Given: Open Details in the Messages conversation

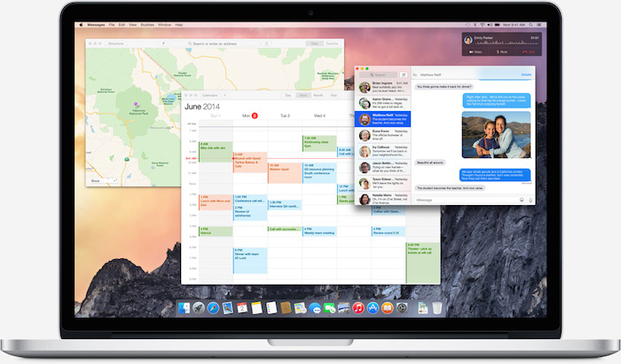Looking at the screenshot, I should [526, 75].
